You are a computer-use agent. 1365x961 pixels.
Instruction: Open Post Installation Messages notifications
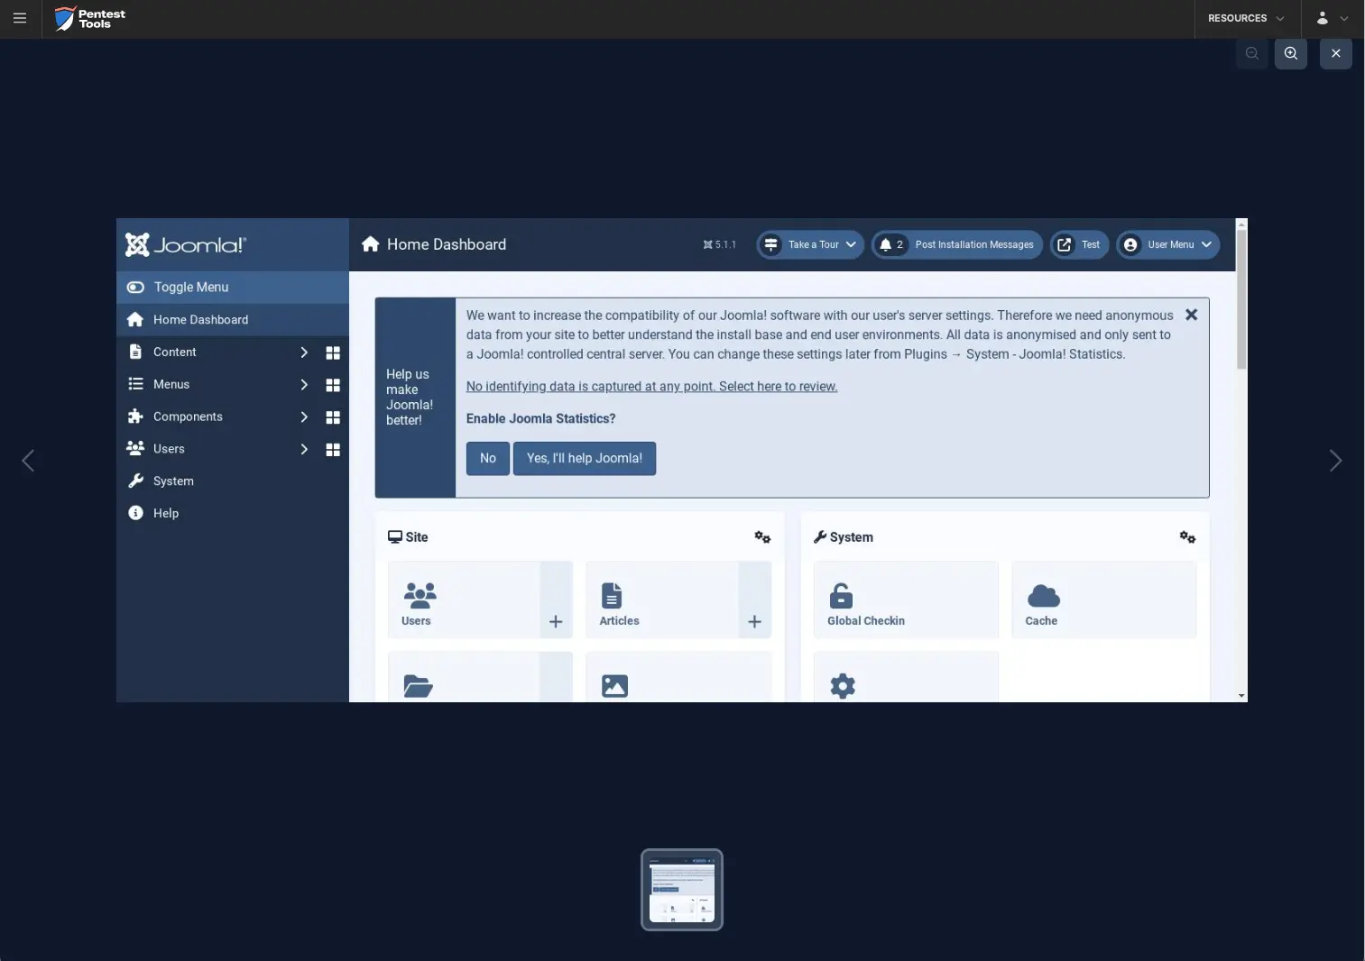(x=957, y=244)
